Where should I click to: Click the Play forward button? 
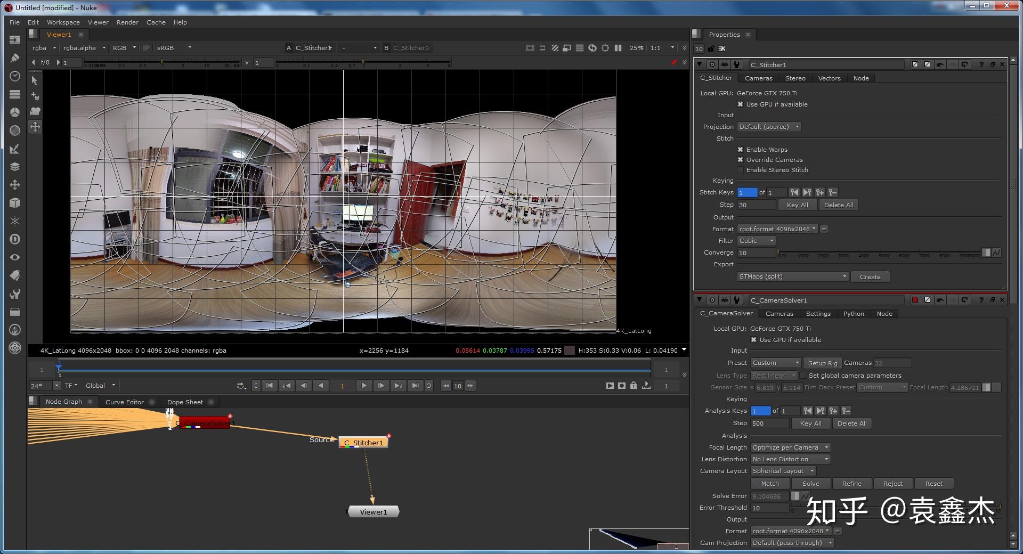click(364, 386)
